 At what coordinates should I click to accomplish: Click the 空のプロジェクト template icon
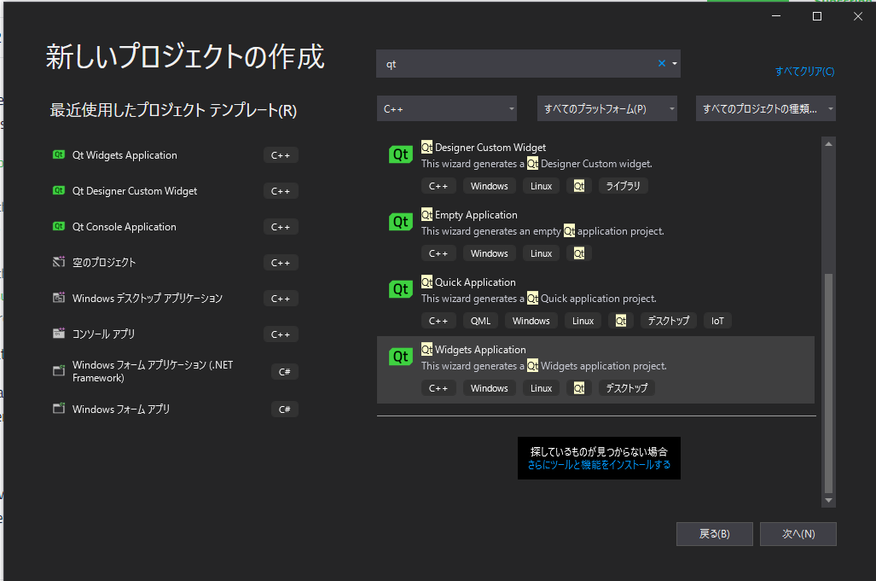pyautogui.click(x=59, y=262)
